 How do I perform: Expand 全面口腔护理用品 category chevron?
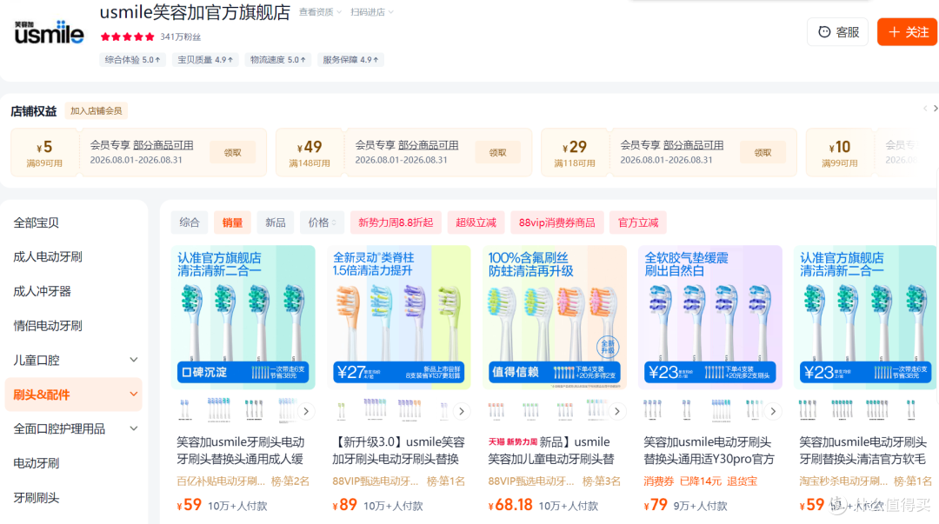point(134,428)
